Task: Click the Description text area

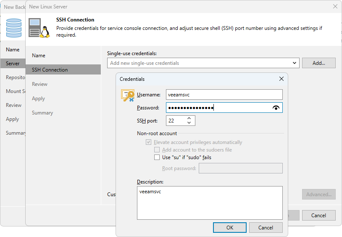Action: pyautogui.click(x=210, y=203)
